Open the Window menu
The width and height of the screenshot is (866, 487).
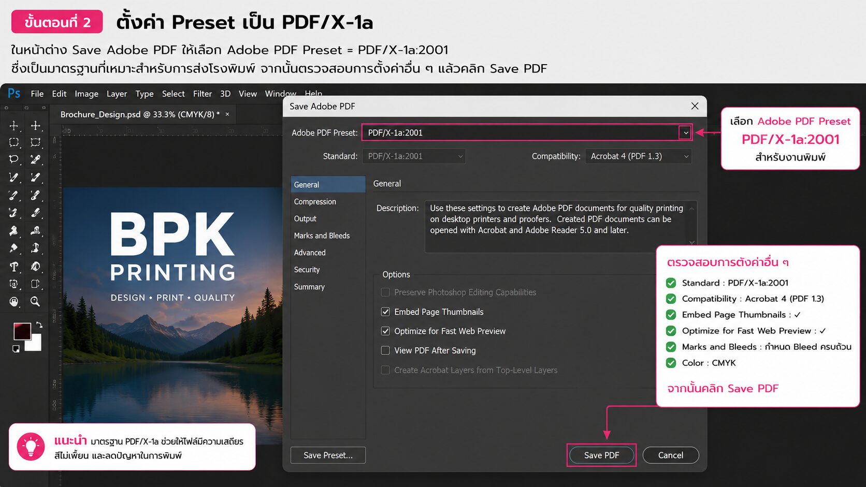pos(280,94)
